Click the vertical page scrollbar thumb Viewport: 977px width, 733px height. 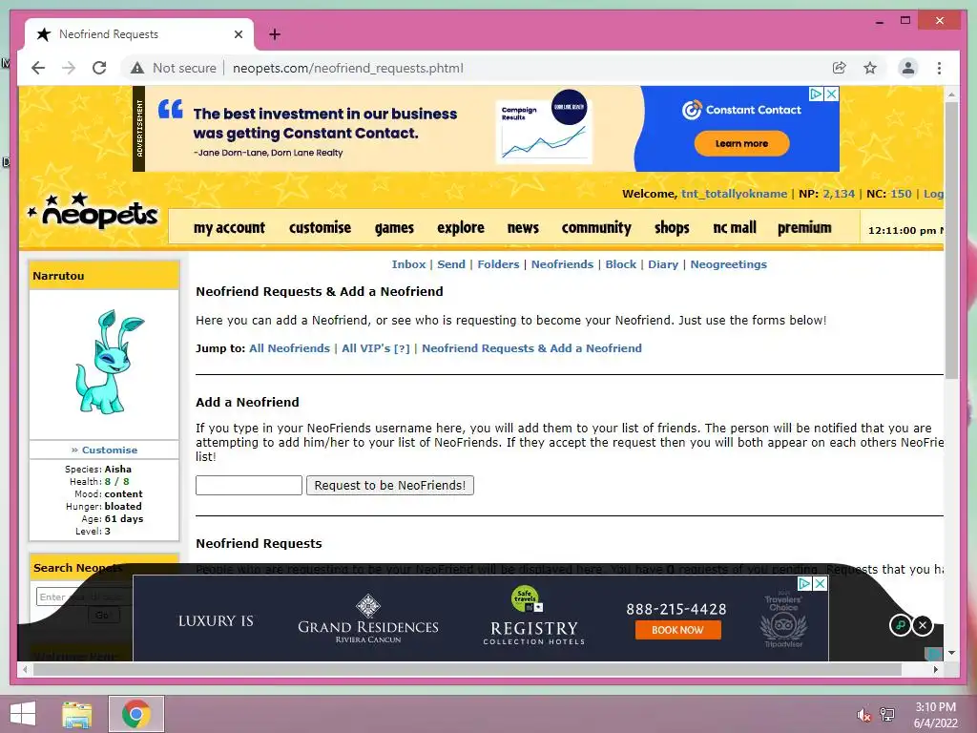point(951,240)
